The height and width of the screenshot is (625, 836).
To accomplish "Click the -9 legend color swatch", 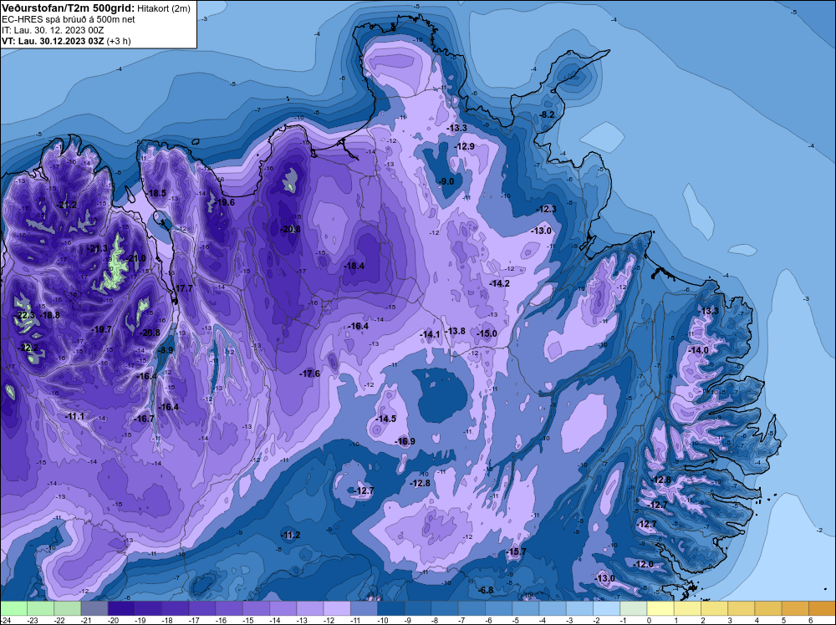I will point(417,608).
